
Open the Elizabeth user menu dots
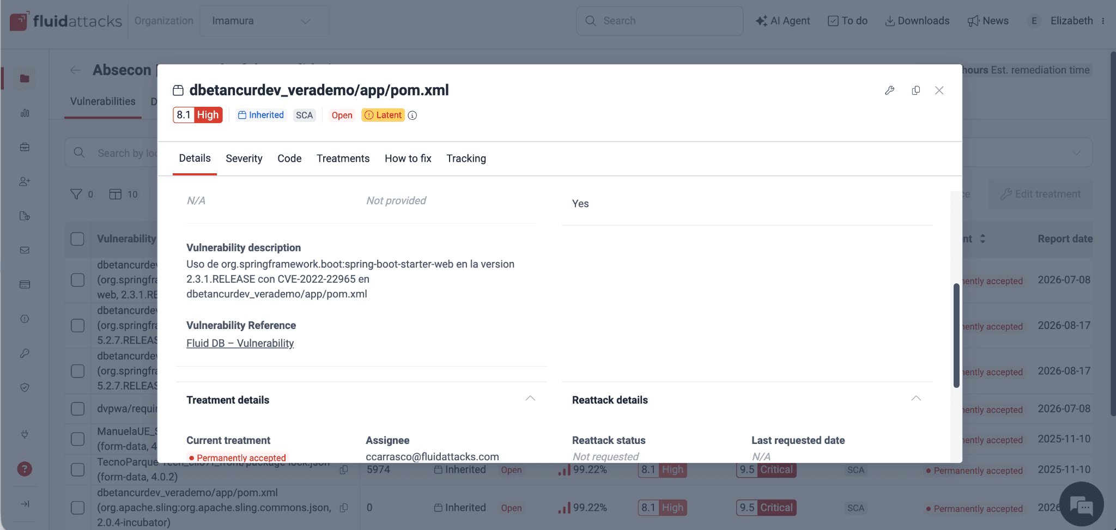pos(1103,21)
